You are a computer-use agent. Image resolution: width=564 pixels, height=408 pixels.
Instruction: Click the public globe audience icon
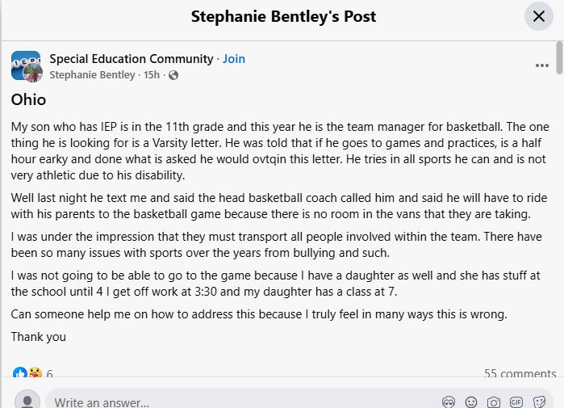(x=173, y=75)
